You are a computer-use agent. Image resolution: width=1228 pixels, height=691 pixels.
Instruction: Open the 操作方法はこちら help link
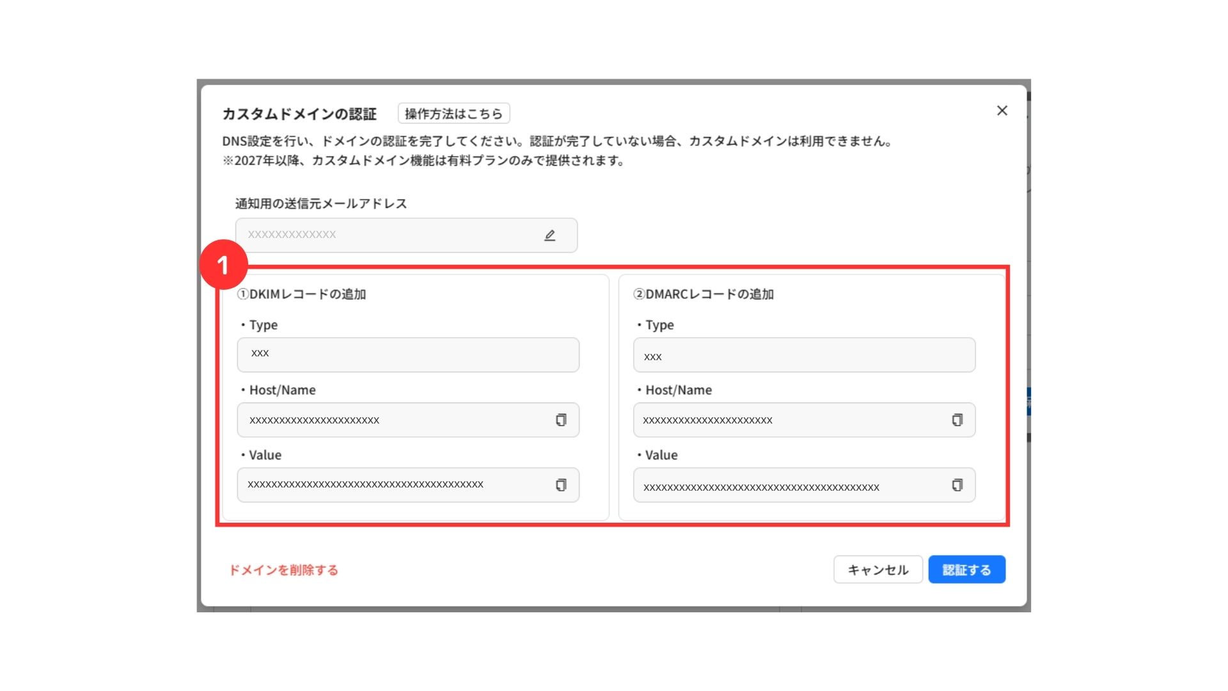pos(453,114)
